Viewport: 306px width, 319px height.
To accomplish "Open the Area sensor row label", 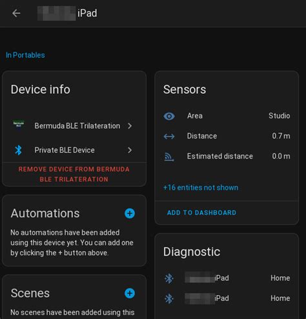I will click(x=195, y=116).
